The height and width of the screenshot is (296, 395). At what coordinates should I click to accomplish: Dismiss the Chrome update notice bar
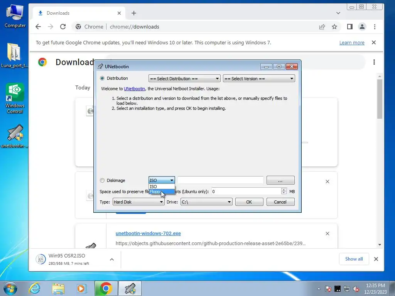(374, 42)
